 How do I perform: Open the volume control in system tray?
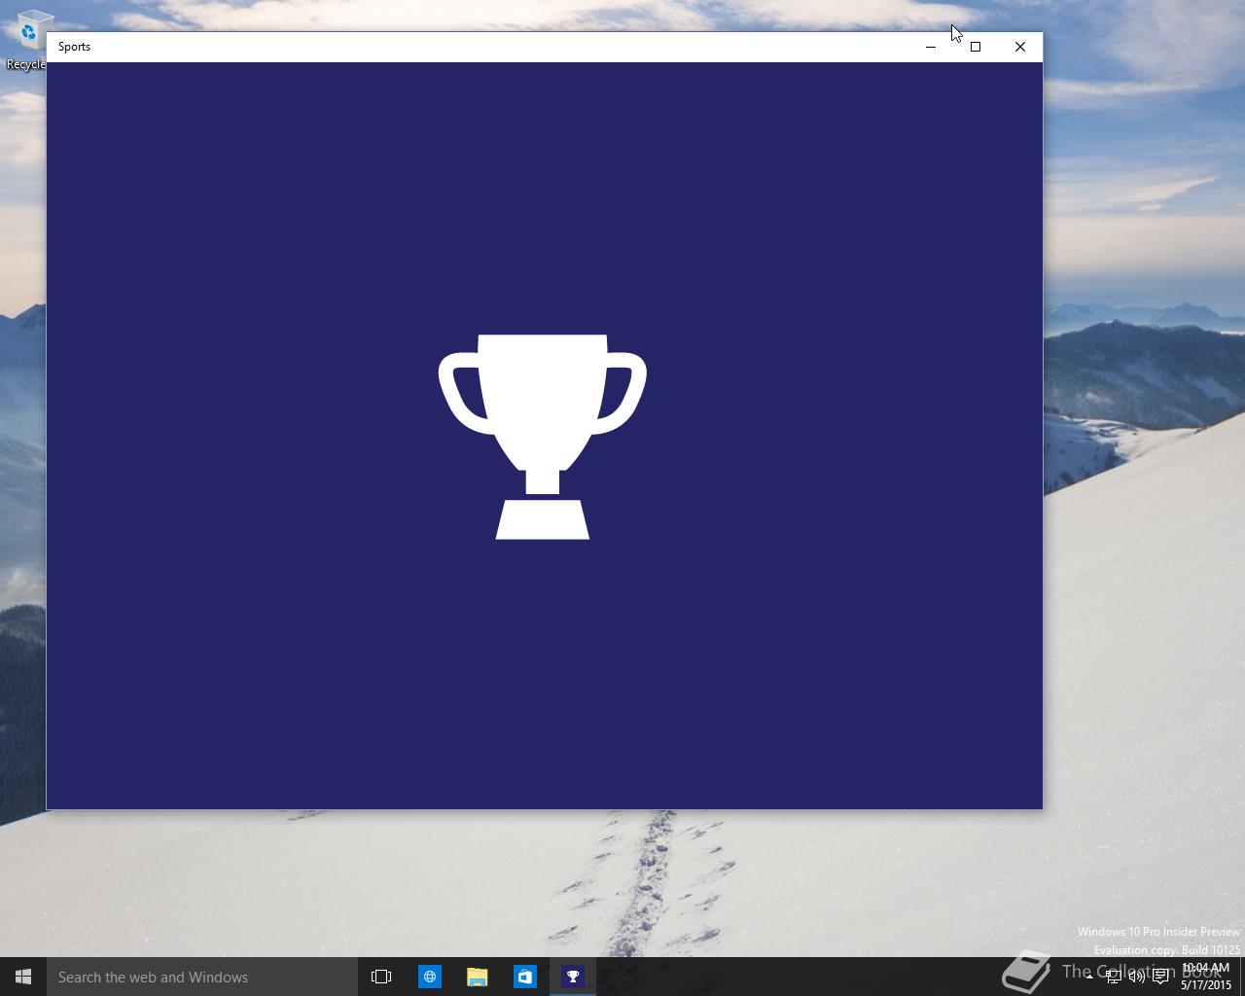(1136, 977)
